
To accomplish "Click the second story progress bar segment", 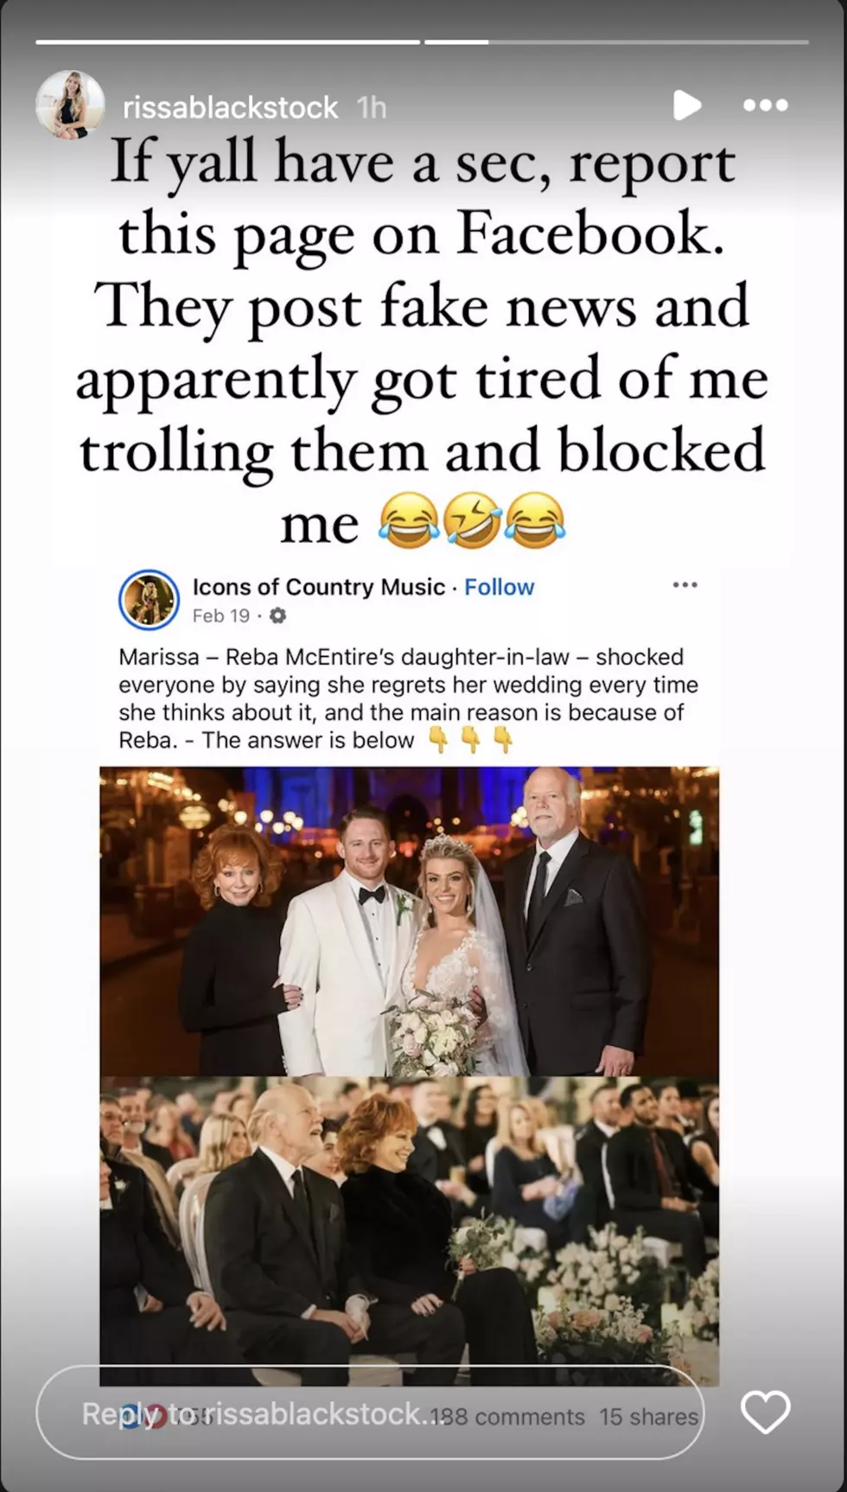I will click(x=617, y=41).
